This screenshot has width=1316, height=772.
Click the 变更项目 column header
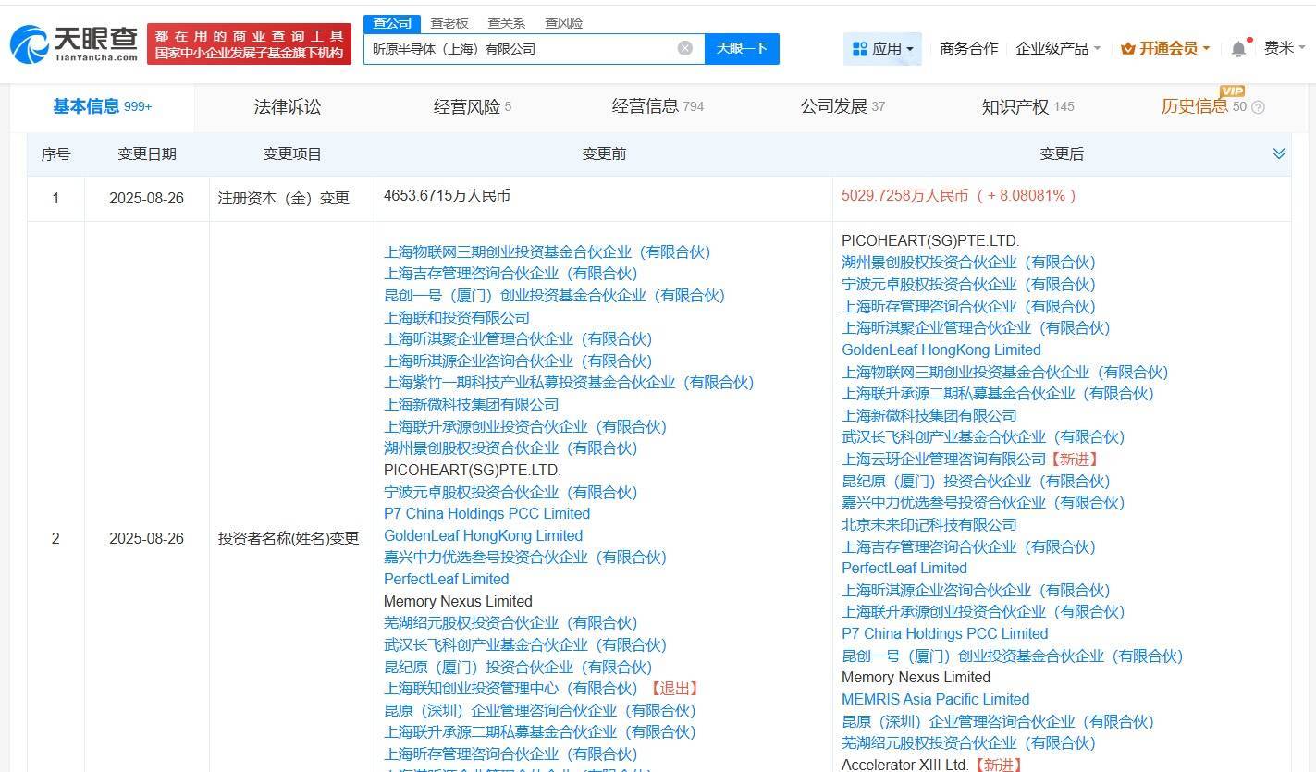click(292, 153)
